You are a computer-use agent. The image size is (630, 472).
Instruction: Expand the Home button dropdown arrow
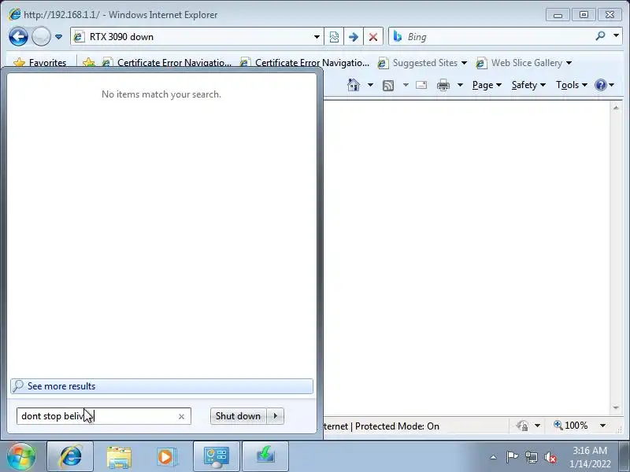[370, 85]
